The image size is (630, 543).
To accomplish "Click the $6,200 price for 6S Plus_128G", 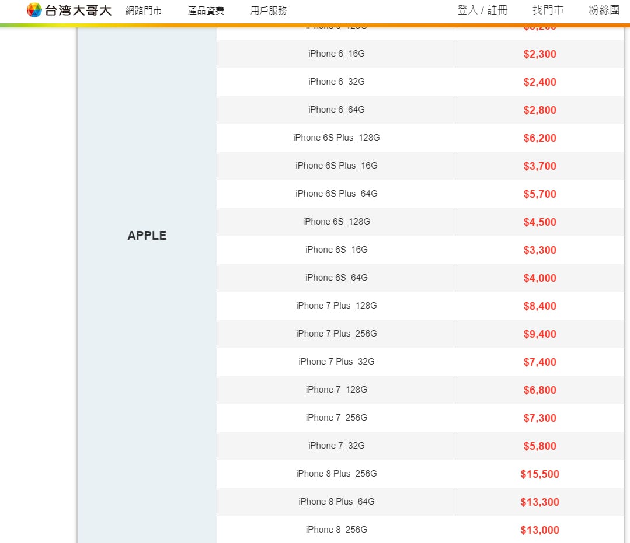I will (x=539, y=138).
